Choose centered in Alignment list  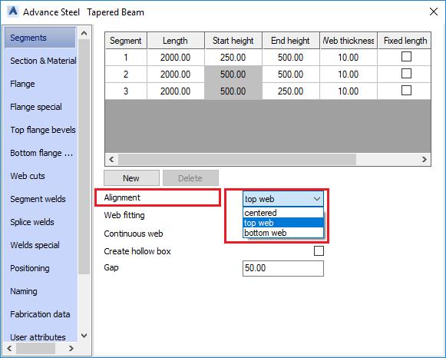[x=283, y=213]
